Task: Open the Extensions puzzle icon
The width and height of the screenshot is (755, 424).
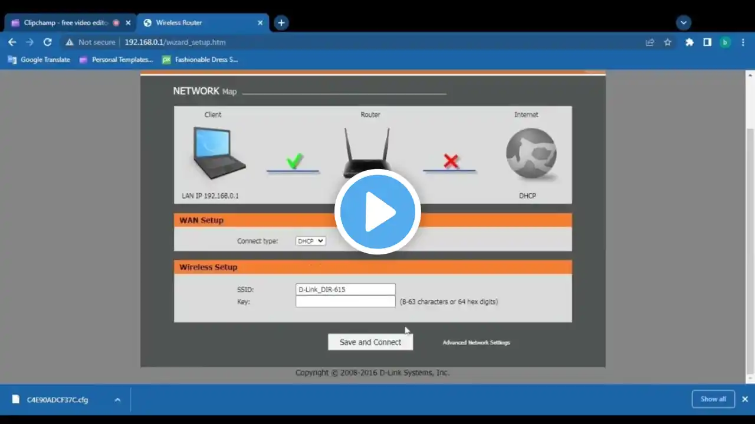Action: point(689,42)
